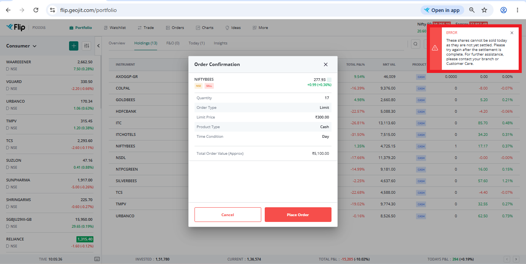The image size is (526, 264).
Task: Click the Trade arrows icon
Action: (x=140, y=28)
